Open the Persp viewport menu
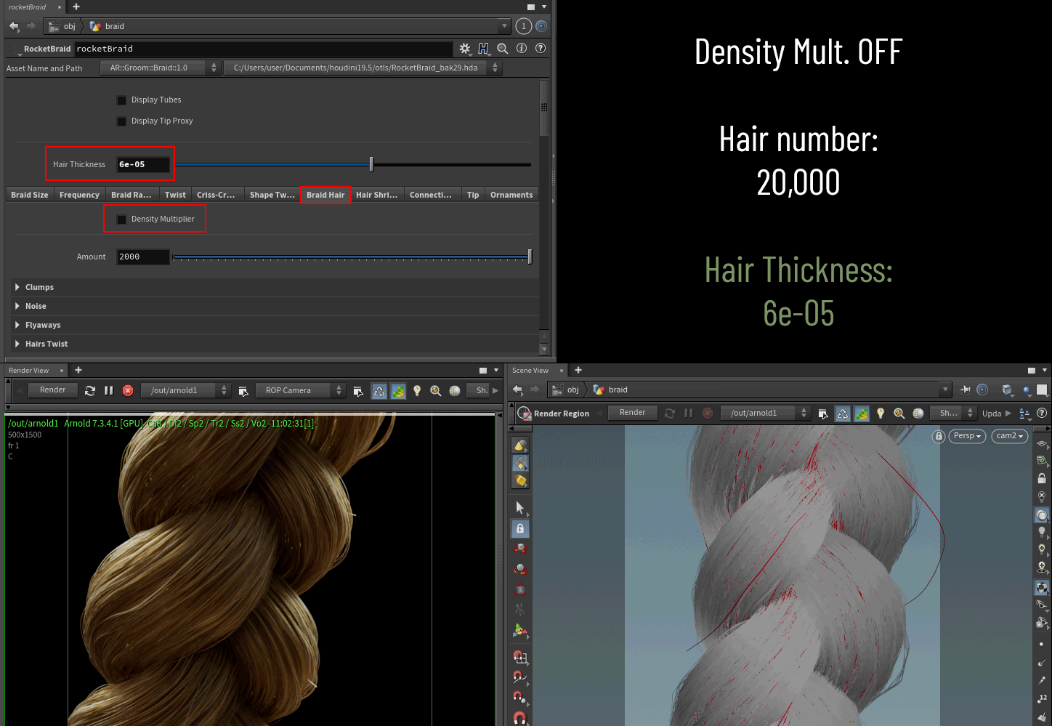The height and width of the screenshot is (726, 1052). click(967, 436)
